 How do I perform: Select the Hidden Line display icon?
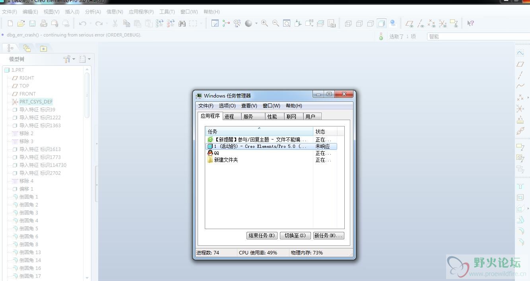pyautogui.click(x=359, y=23)
